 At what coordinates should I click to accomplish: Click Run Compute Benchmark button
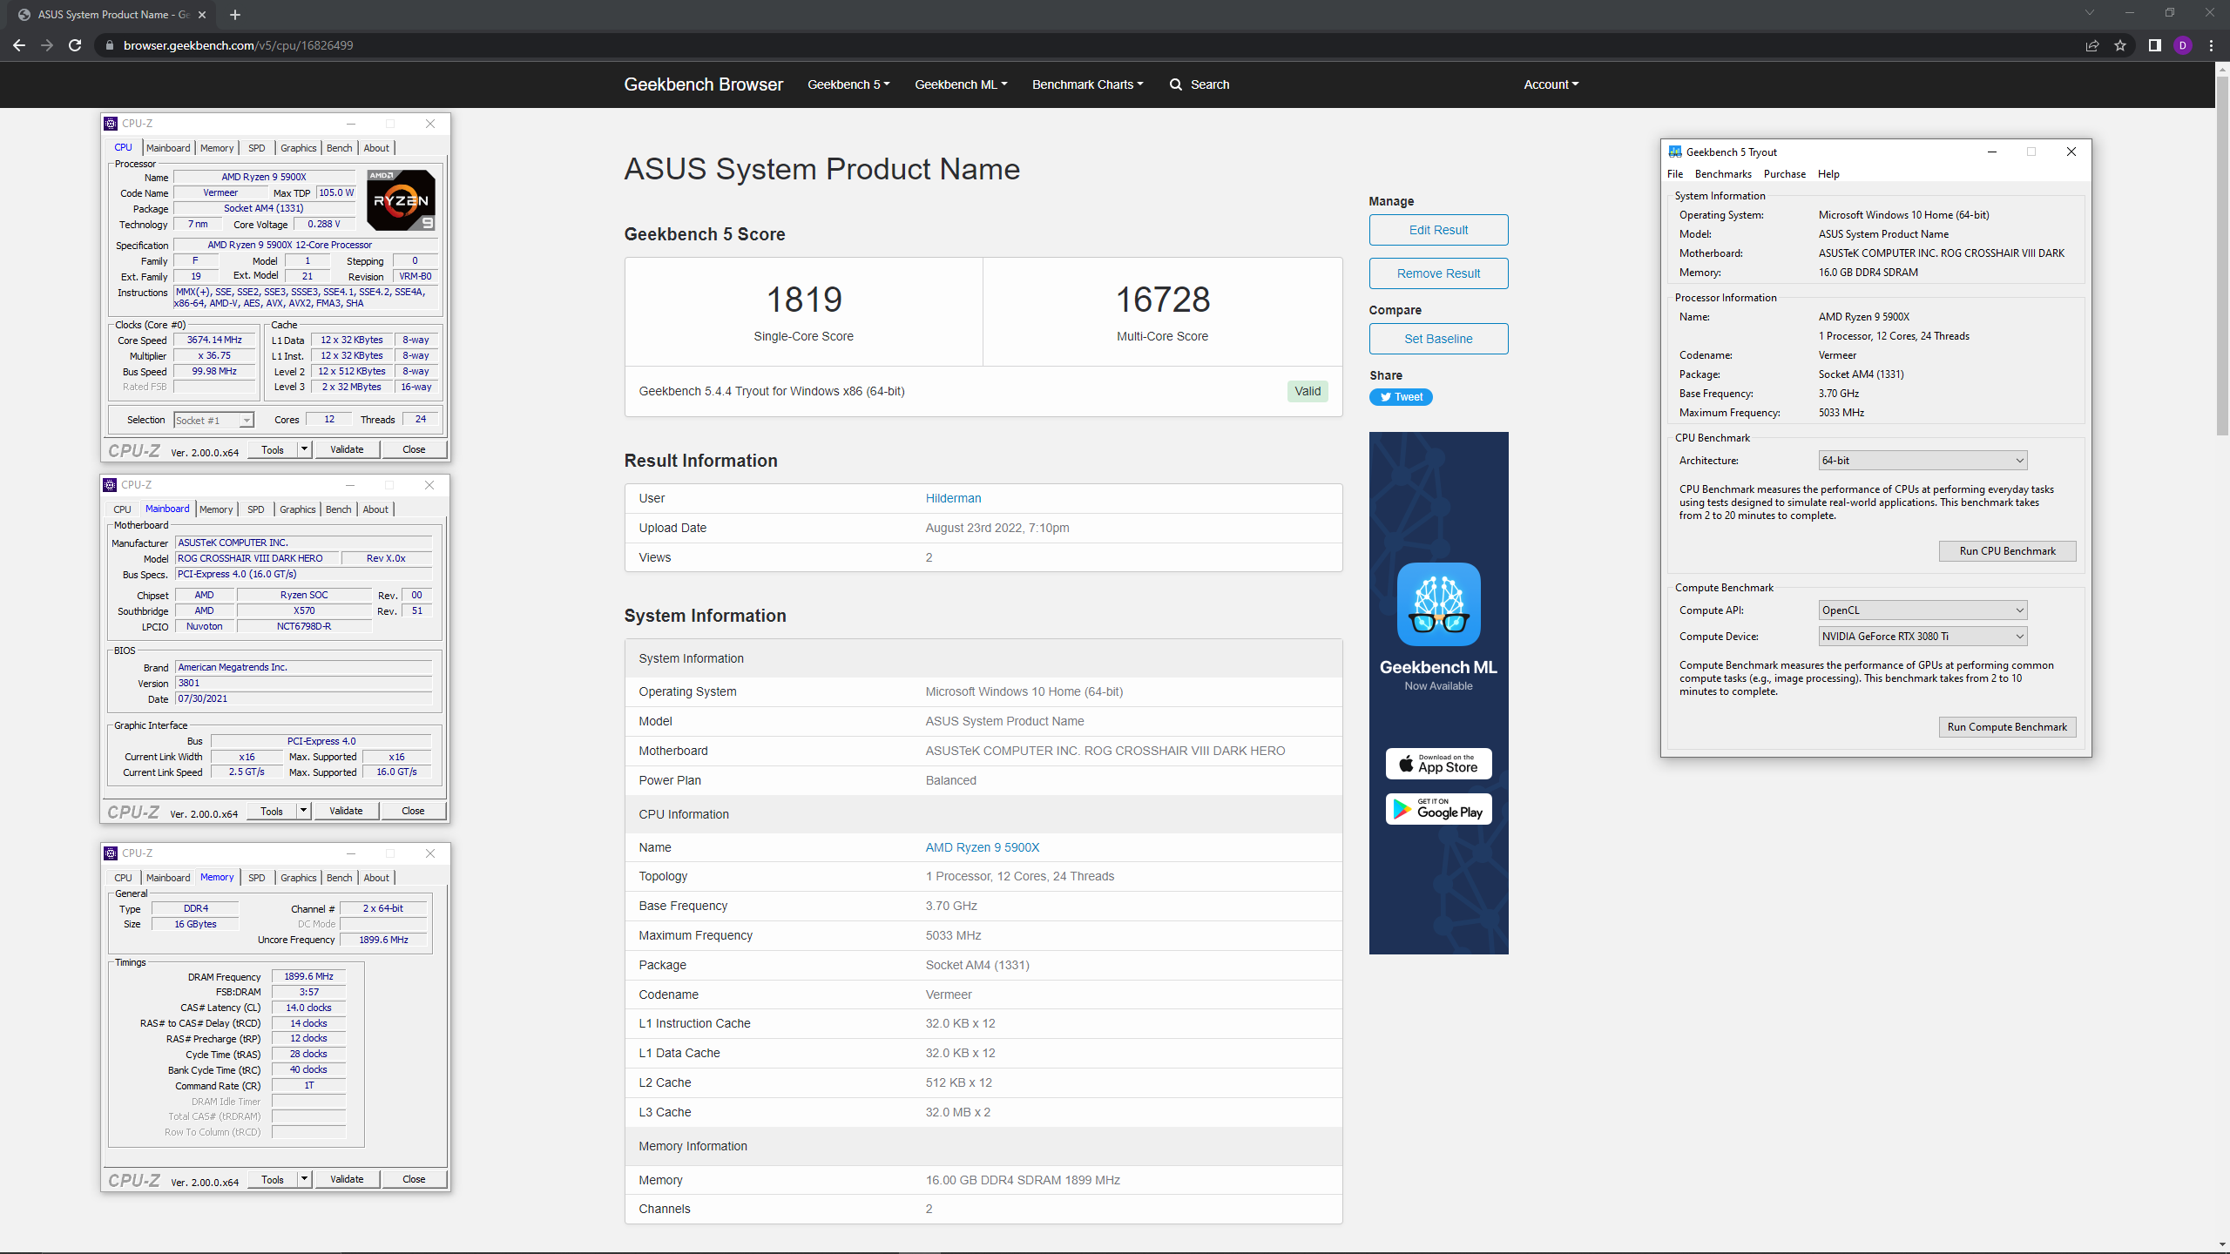(x=2007, y=727)
